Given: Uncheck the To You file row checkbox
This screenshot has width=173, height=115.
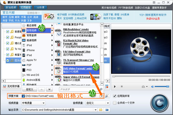Looking at the screenshot, I should [x=7, y=49].
